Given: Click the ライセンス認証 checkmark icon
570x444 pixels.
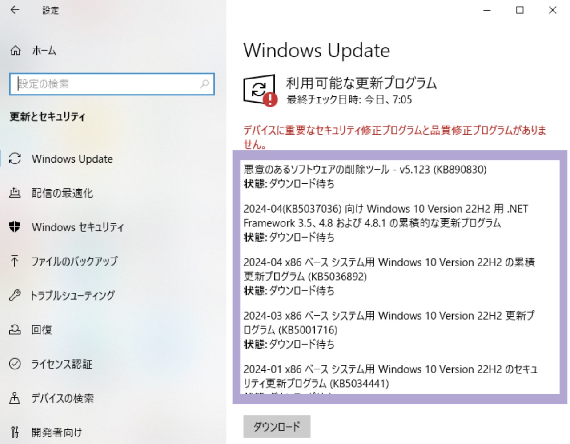Looking at the screenshot, I should [15, 364].
